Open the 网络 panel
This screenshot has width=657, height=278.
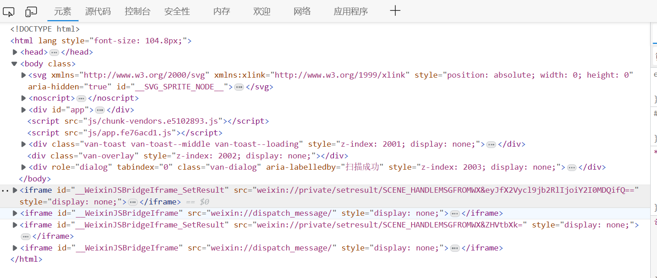coord(301,11)
